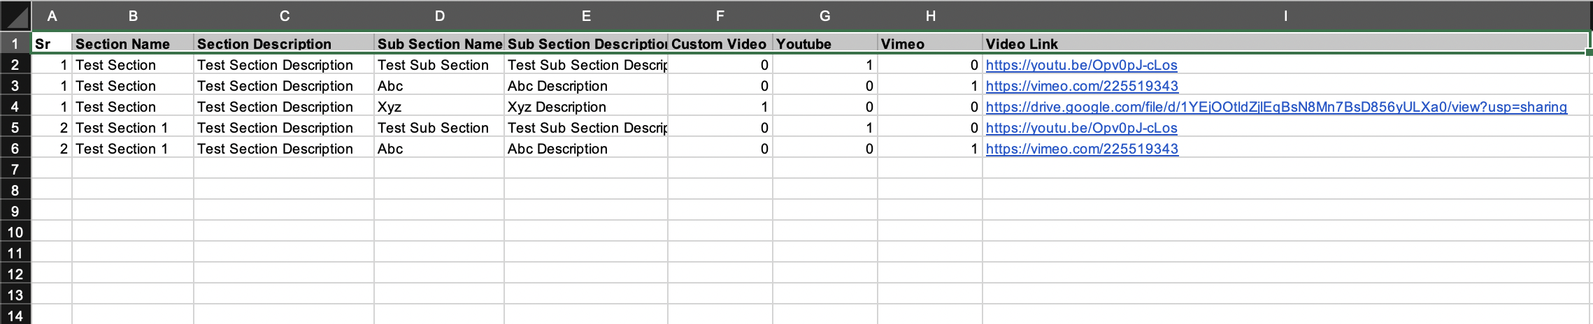The width and height of the screenshot is (1593, 324).
Task: Open the youtu.be link in row 5
Action: (x=1081, y=128)
